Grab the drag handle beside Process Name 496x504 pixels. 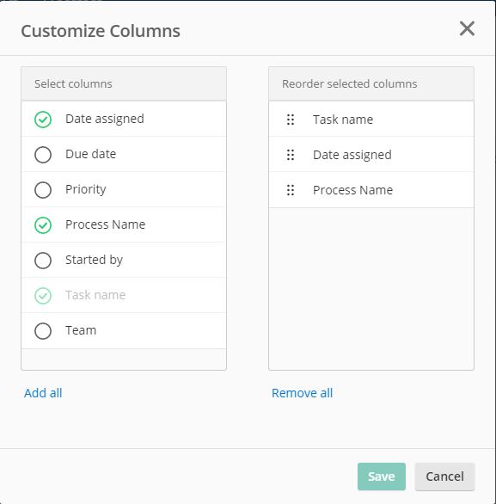pyautogui.click(x=291, y=190)
